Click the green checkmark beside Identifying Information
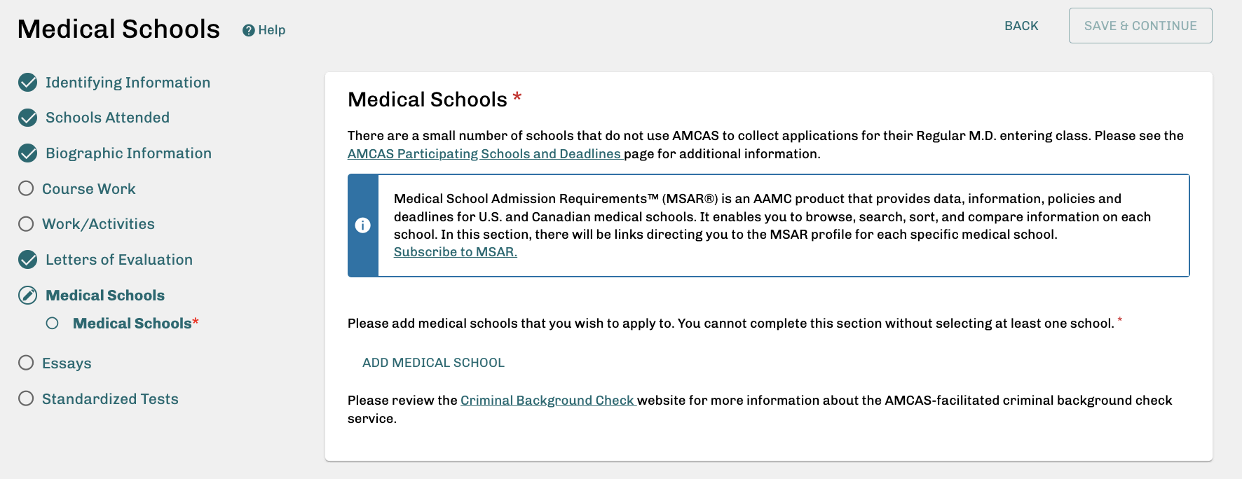The image size is (1242, 479). 27,82
